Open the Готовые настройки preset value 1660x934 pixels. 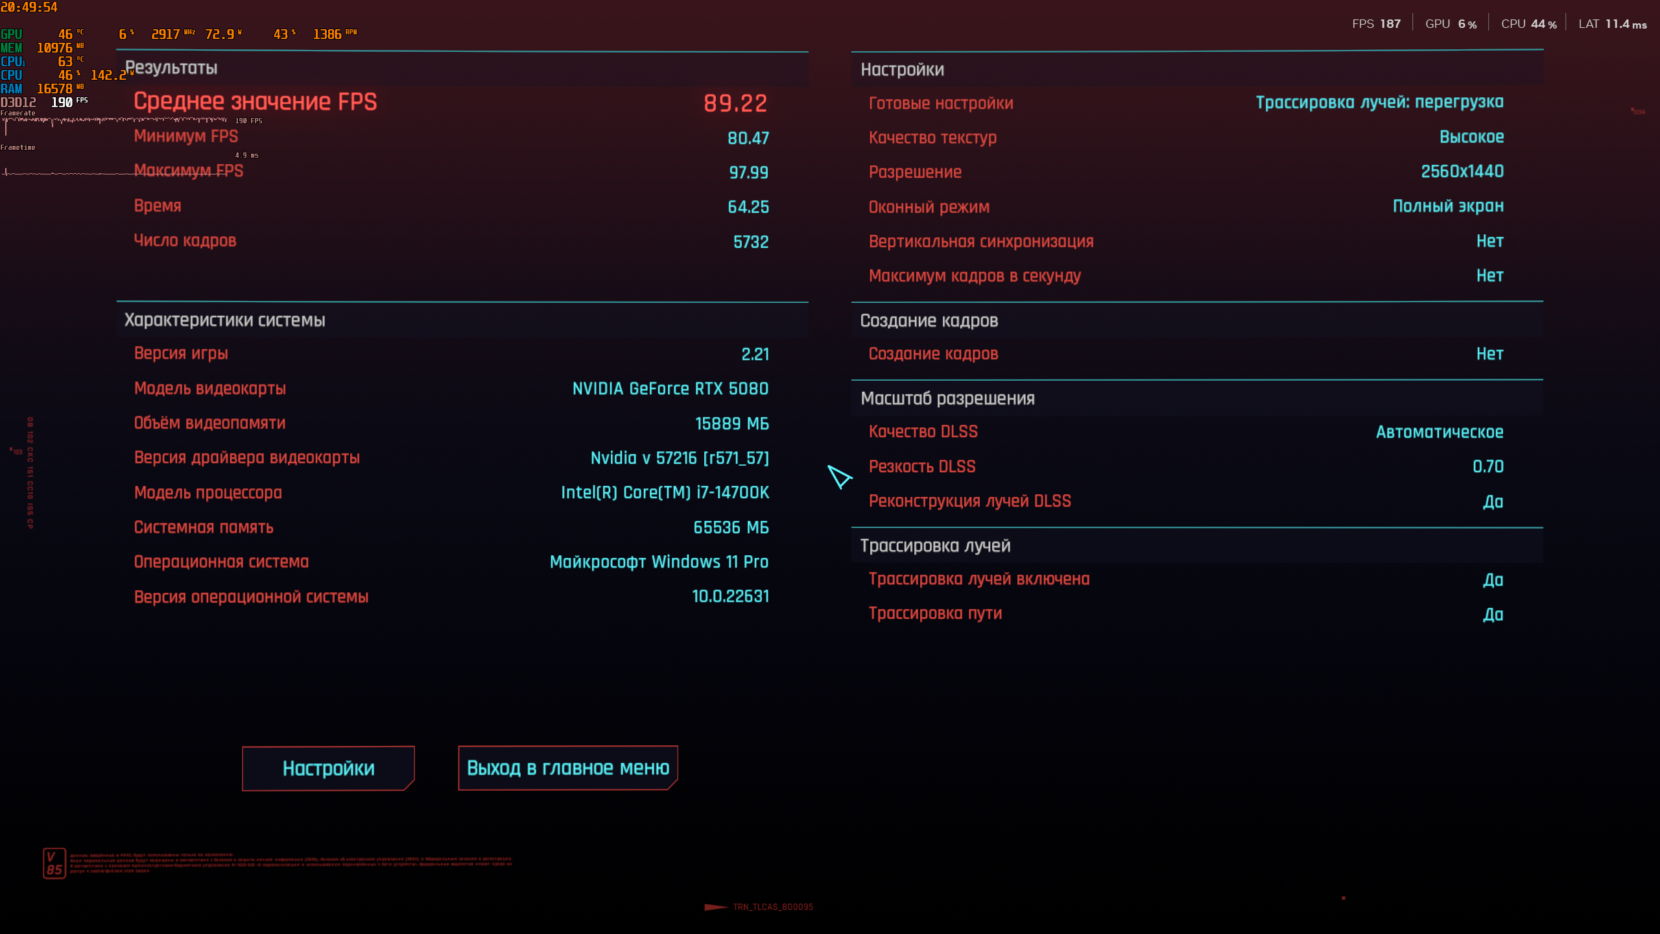pyautogui.click(x=1379, y=102)
